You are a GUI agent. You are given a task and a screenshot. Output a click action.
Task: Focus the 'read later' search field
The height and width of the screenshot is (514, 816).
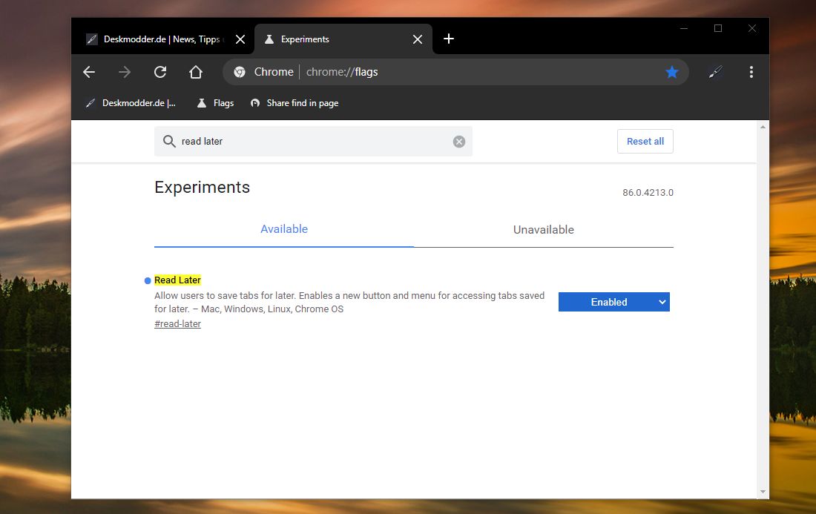click(x=313, y=141)
